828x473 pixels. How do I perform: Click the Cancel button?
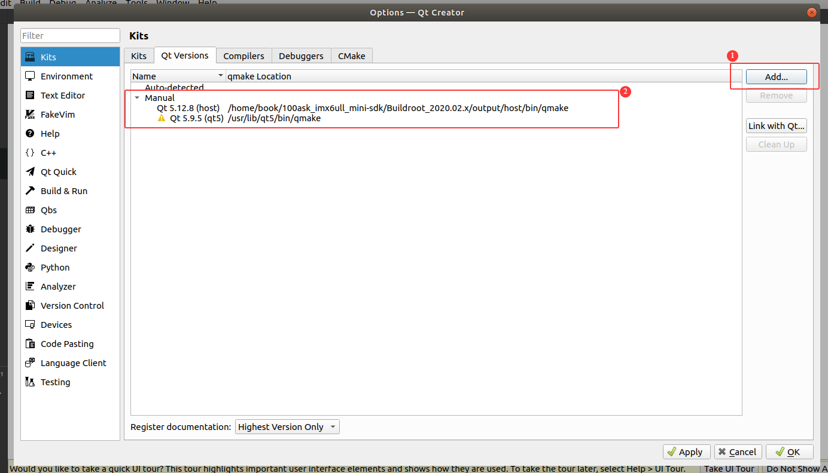(738, 452)
